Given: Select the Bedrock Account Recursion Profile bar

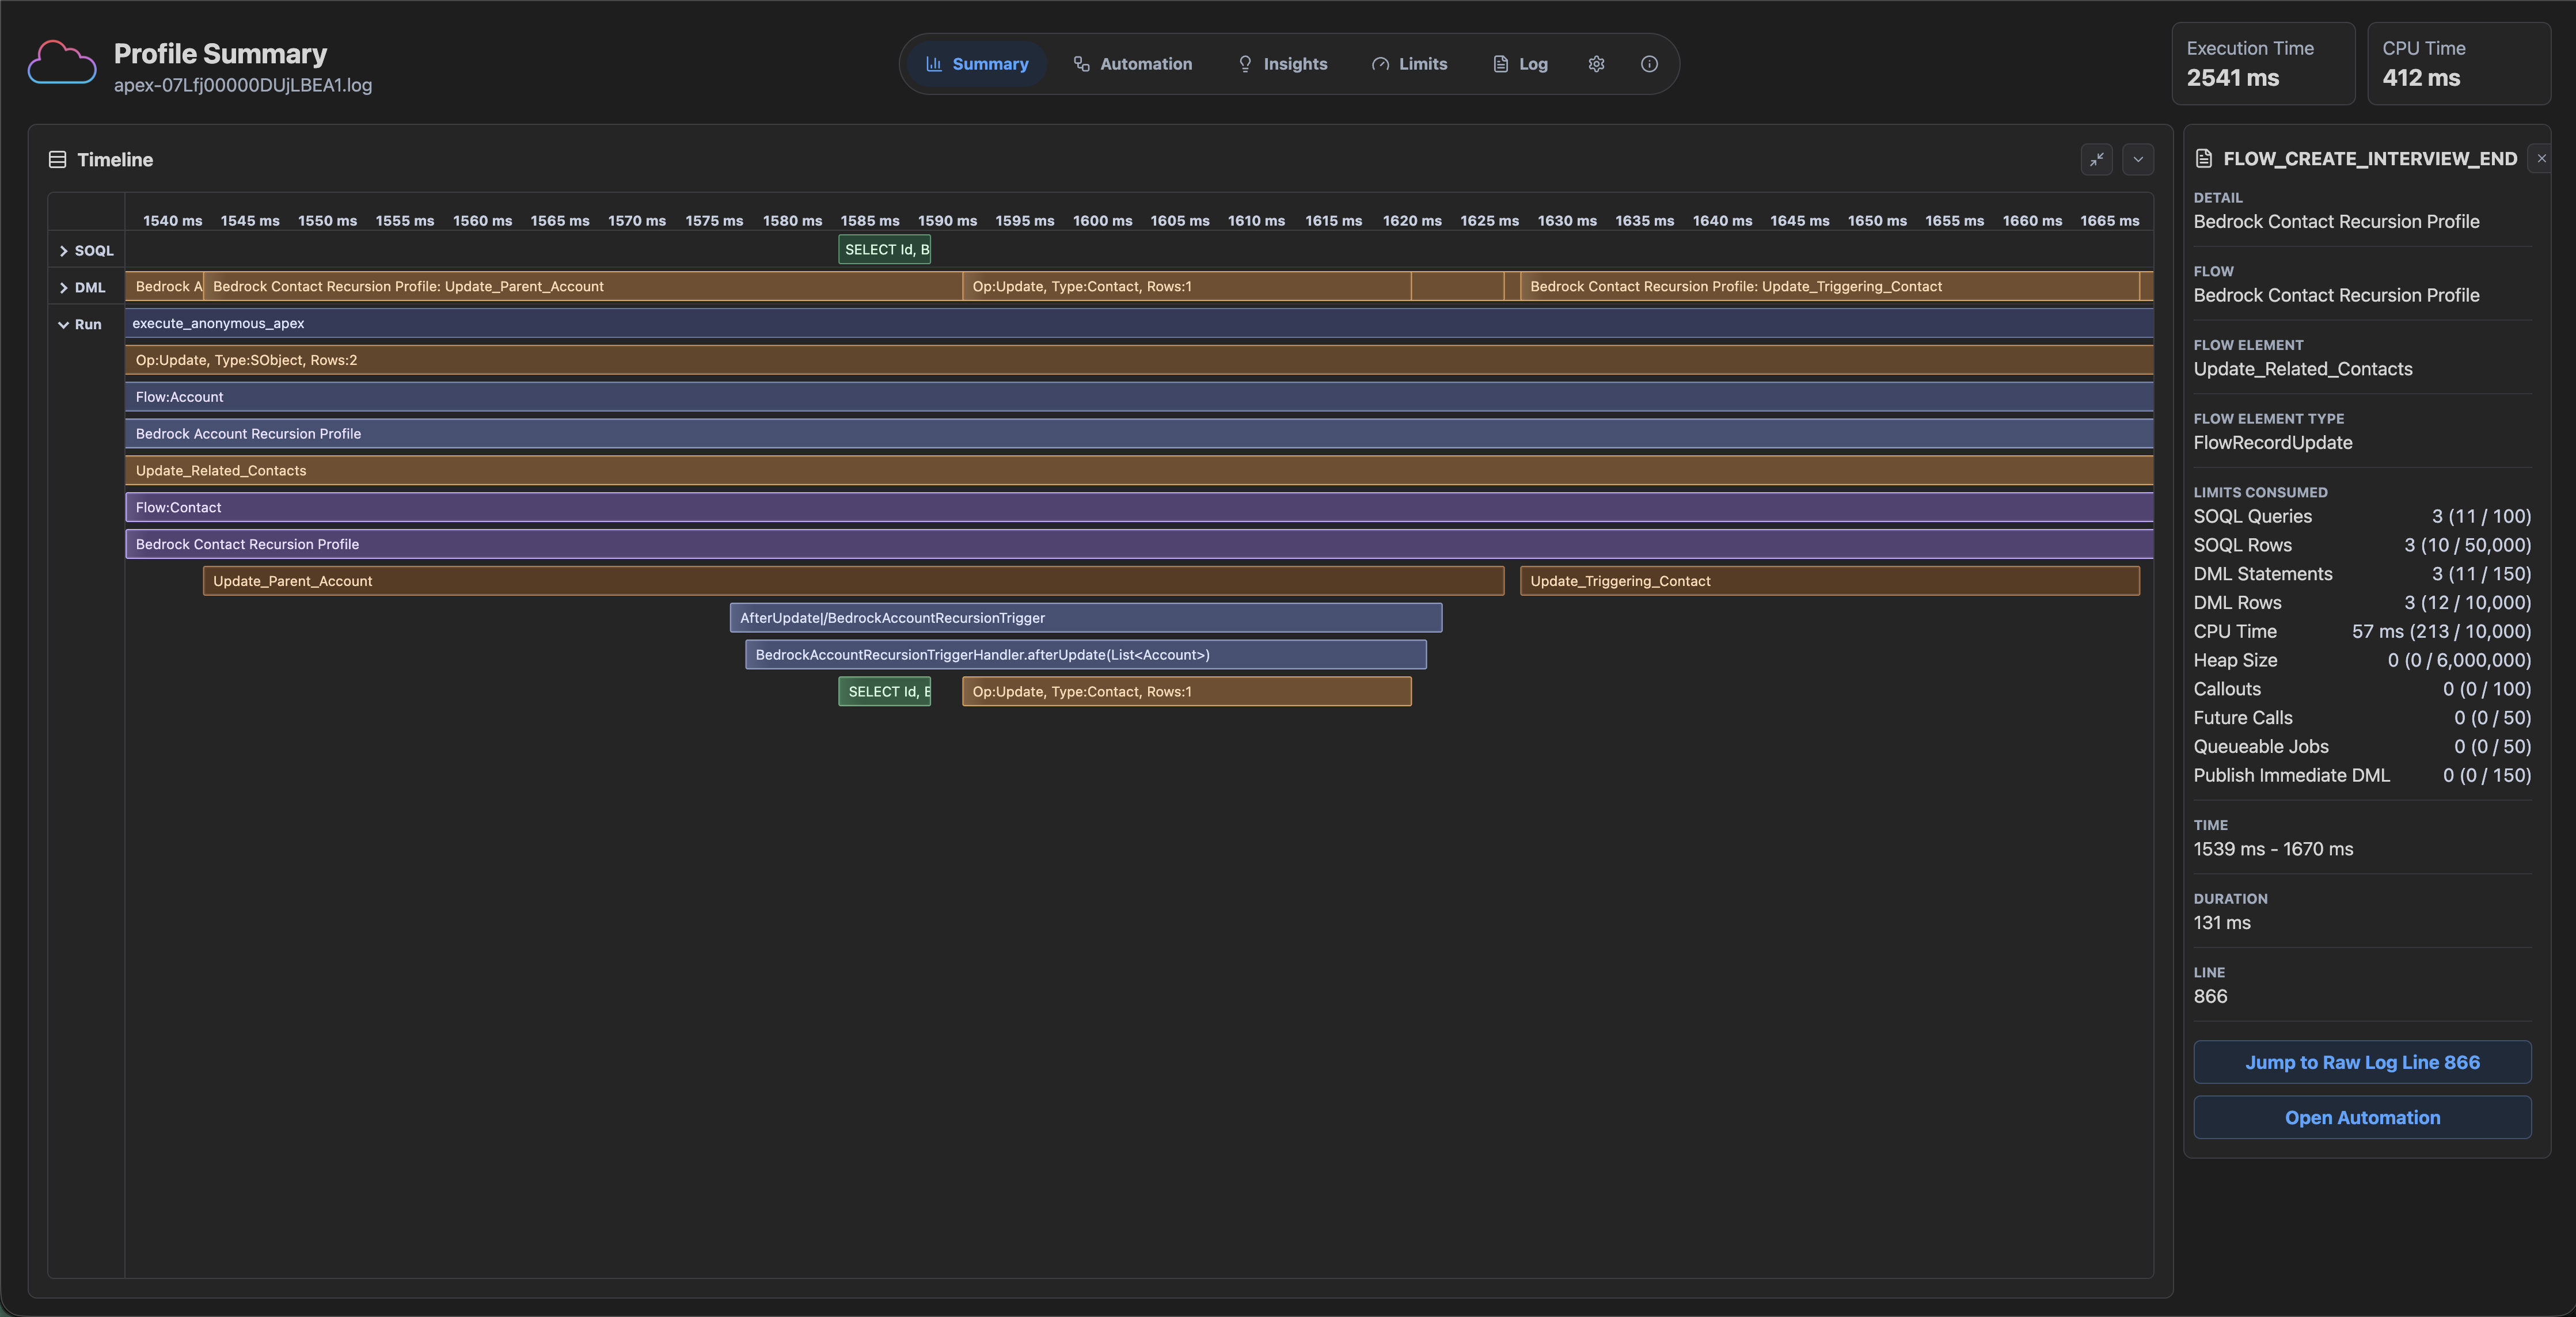Looking at the screenshot, I should point(1139,434).
